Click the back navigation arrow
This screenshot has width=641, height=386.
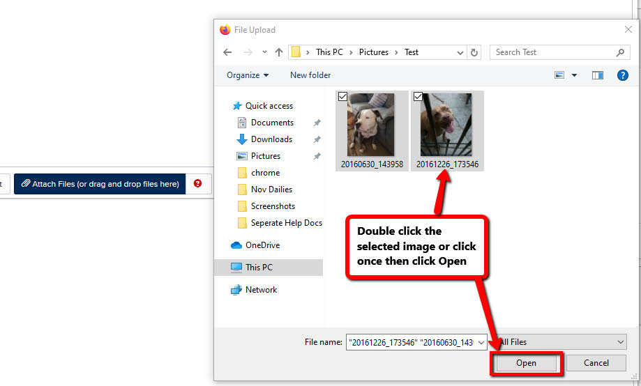pos(227,52)
